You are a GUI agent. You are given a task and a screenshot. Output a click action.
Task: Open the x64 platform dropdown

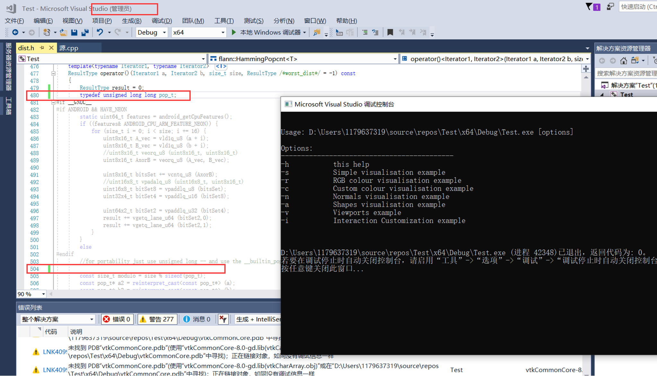tap(198, 32)
